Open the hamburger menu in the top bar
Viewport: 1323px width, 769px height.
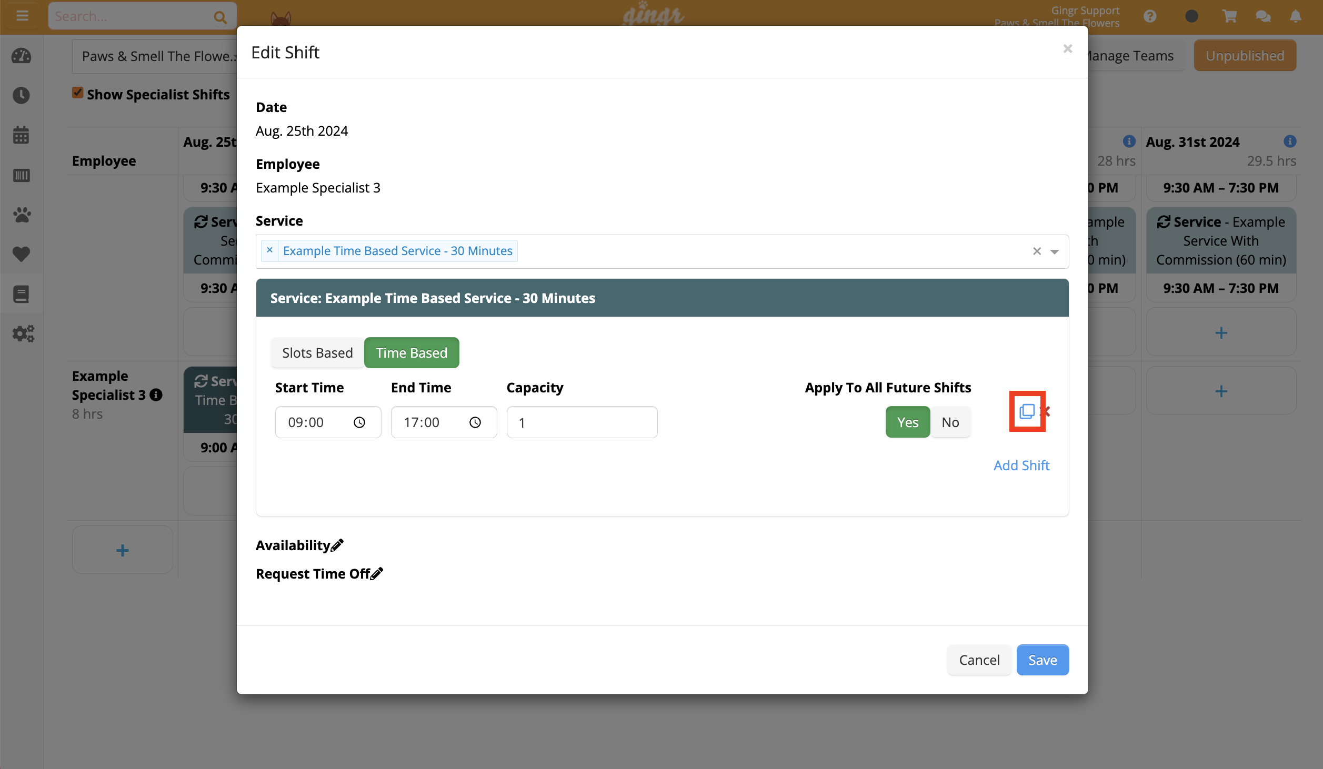[x=22, y=16]
